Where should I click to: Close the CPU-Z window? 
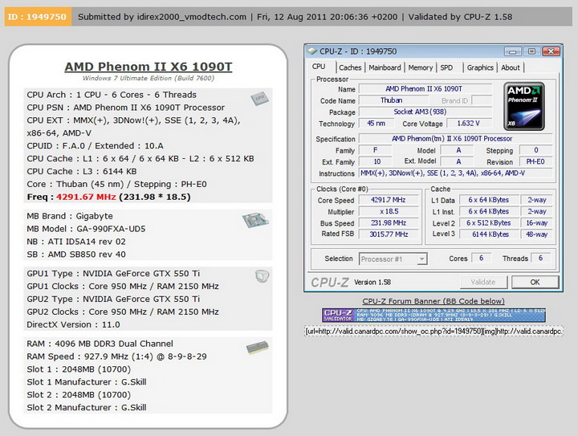click(551, 51)
